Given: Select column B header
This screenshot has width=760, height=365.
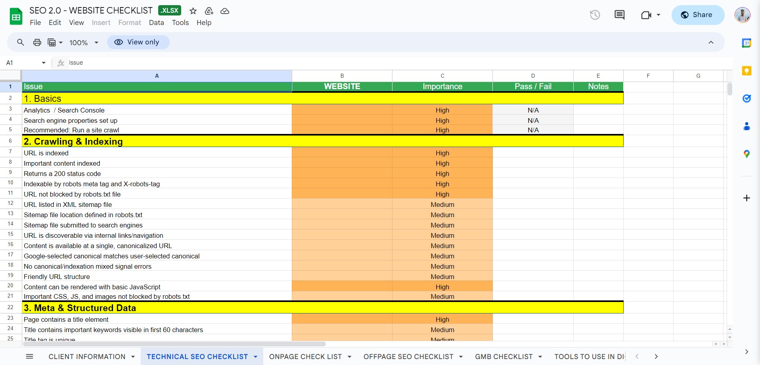Looking at the screenshot, I should click(x=342, y=76).
